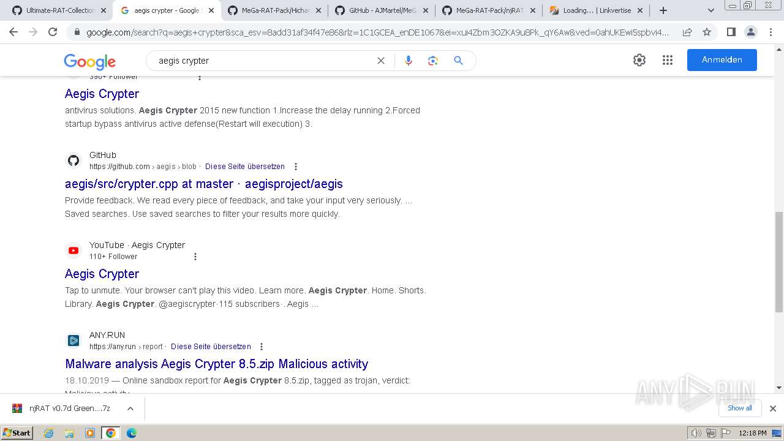This screenshot has width=784, height=441.
Task: Close the downloads bar
Action: [772, 409]
